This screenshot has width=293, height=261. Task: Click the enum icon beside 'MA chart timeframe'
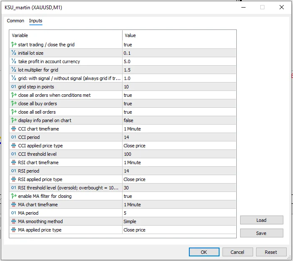click(x=13, y=205)
